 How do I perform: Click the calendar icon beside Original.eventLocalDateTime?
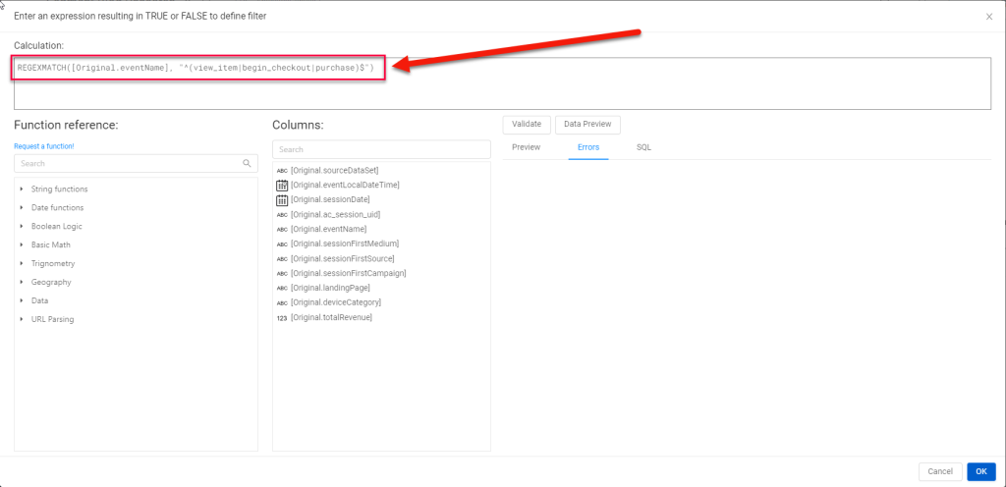pyautogui.click(x=282, y=186)
